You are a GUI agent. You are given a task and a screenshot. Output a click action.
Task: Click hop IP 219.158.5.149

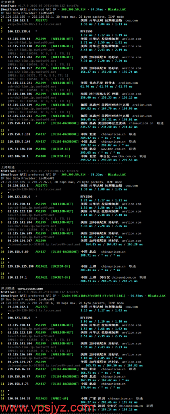tap(19, 141)
